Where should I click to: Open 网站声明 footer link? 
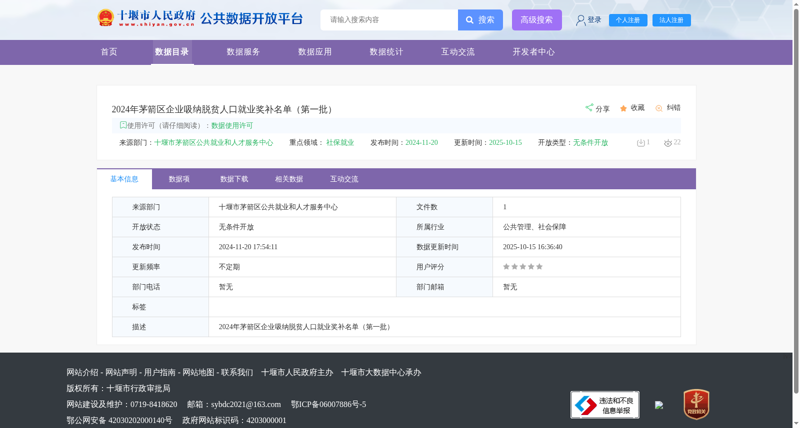[x=121, y=373]
